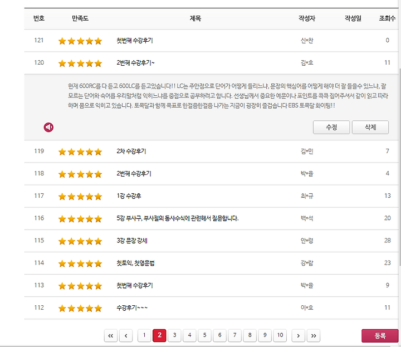Click author name 김*호

[x=307, y=62]
